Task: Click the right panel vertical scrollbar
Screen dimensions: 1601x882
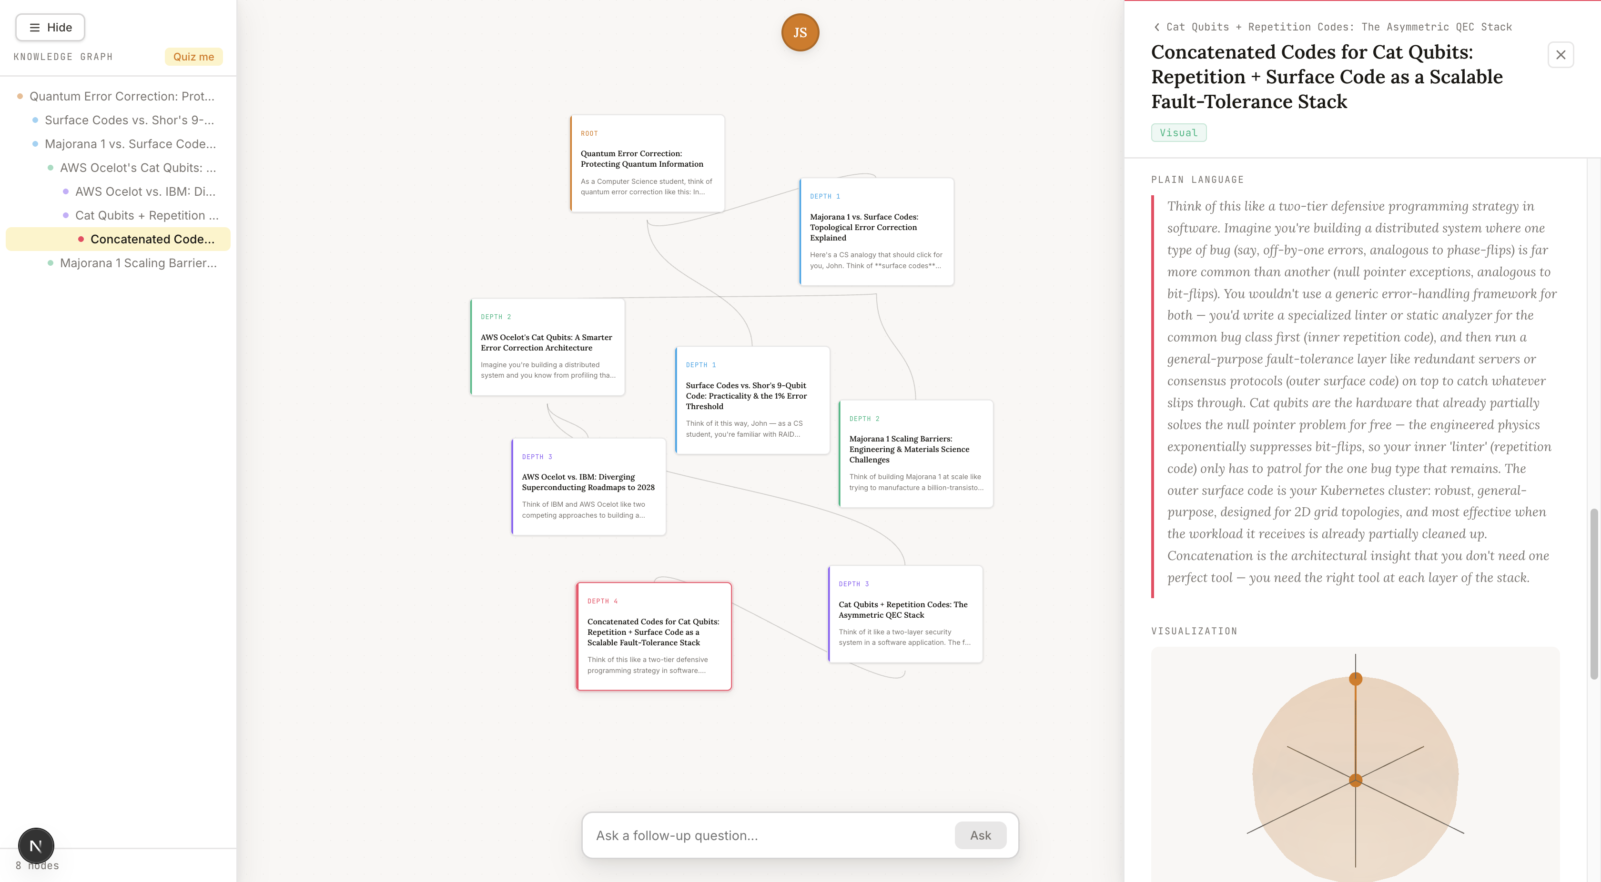Action: point(1593,593)
